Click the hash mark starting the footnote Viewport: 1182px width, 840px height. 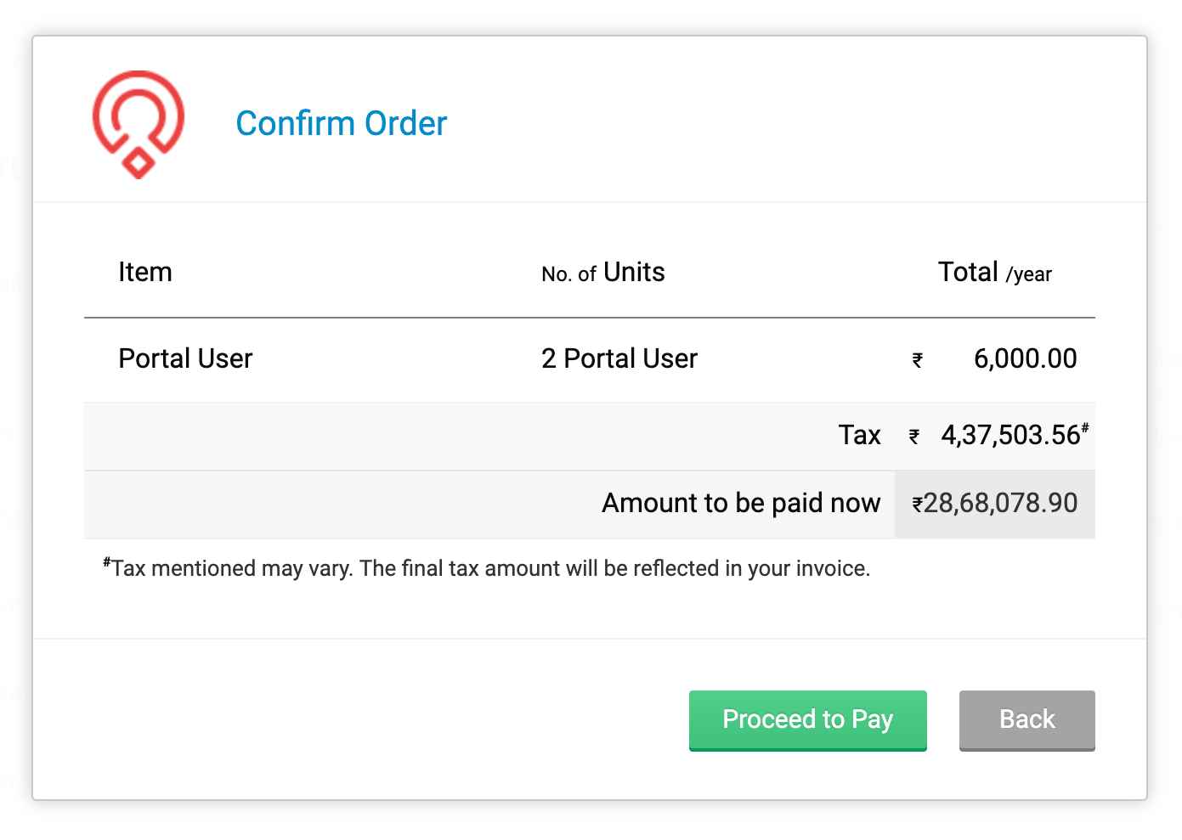click(x=107, y=562)
